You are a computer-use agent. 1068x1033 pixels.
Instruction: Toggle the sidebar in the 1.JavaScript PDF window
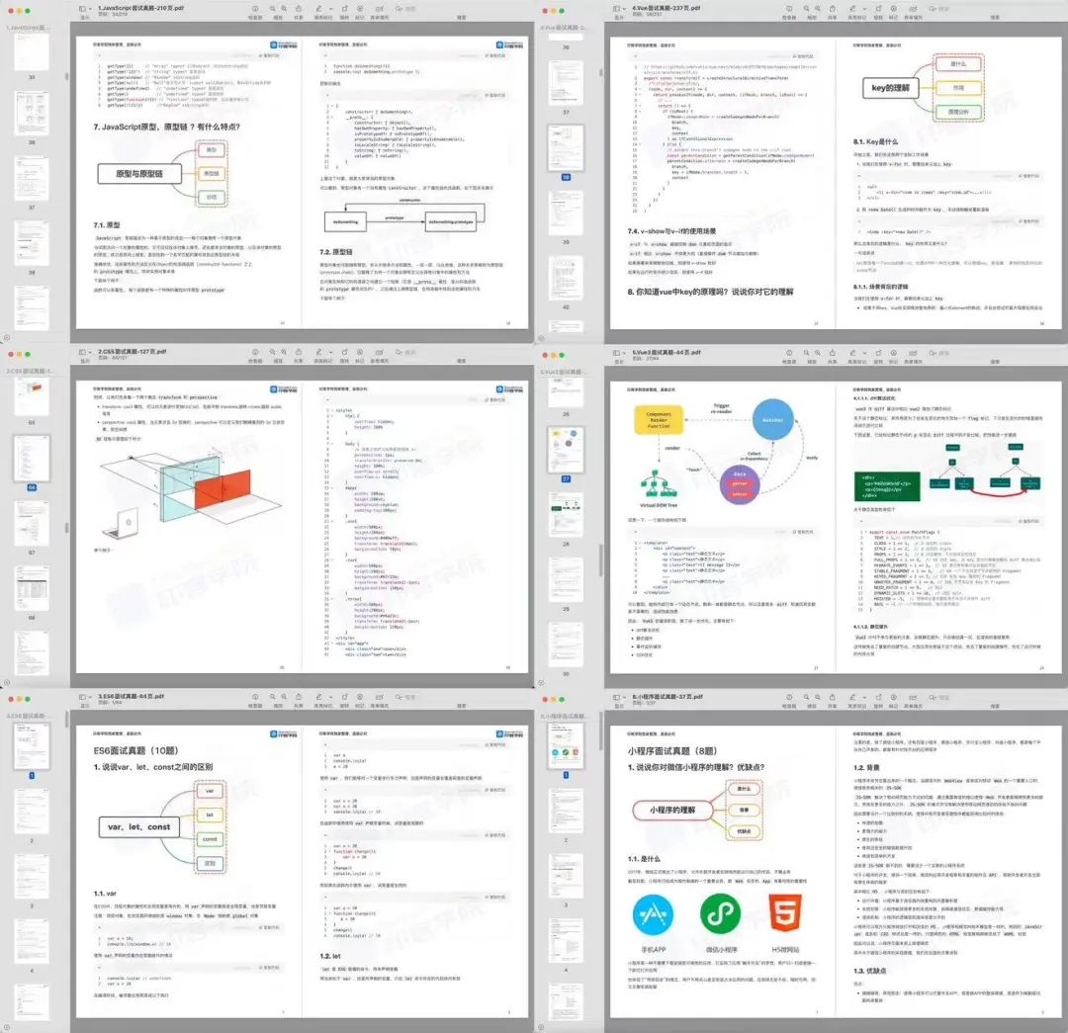click(81, 9)
